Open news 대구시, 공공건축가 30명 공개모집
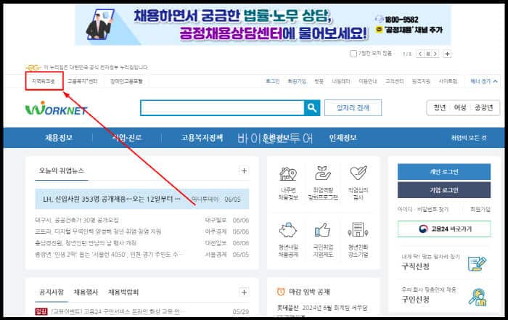Image resolution: width=508 pixels, height=320 pixels. click(x=77, y=221)
